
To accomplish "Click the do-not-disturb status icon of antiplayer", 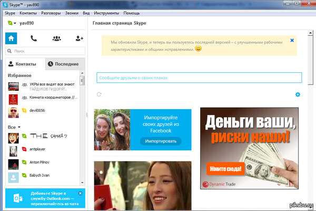I will (x=24, y=149).
